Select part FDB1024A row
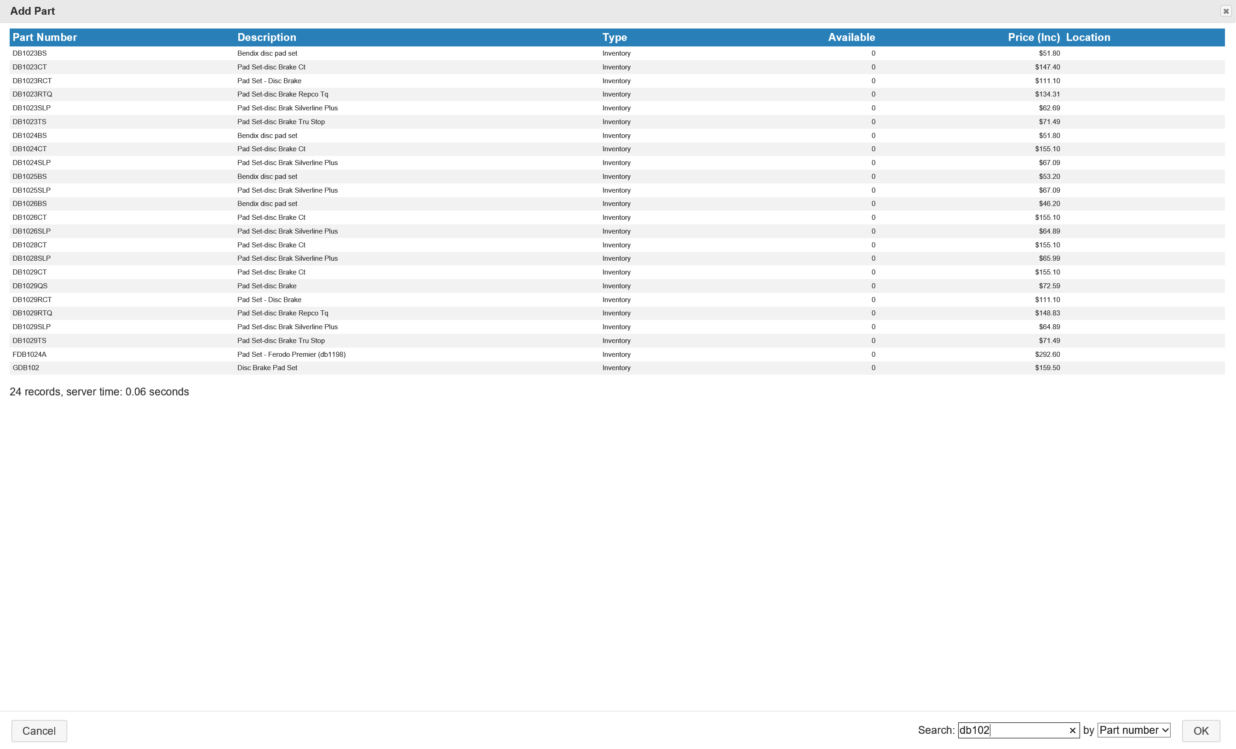Screen dimensions: 1236x749 point(617,354)
